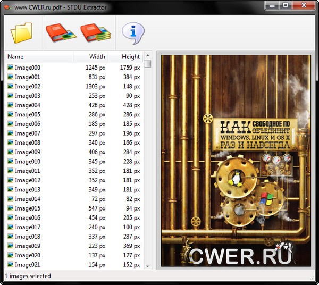
Task: Select Image004 in the image list
Action: click(28, 105)
